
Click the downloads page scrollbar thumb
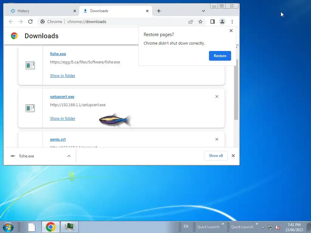[x=236, y=89]
